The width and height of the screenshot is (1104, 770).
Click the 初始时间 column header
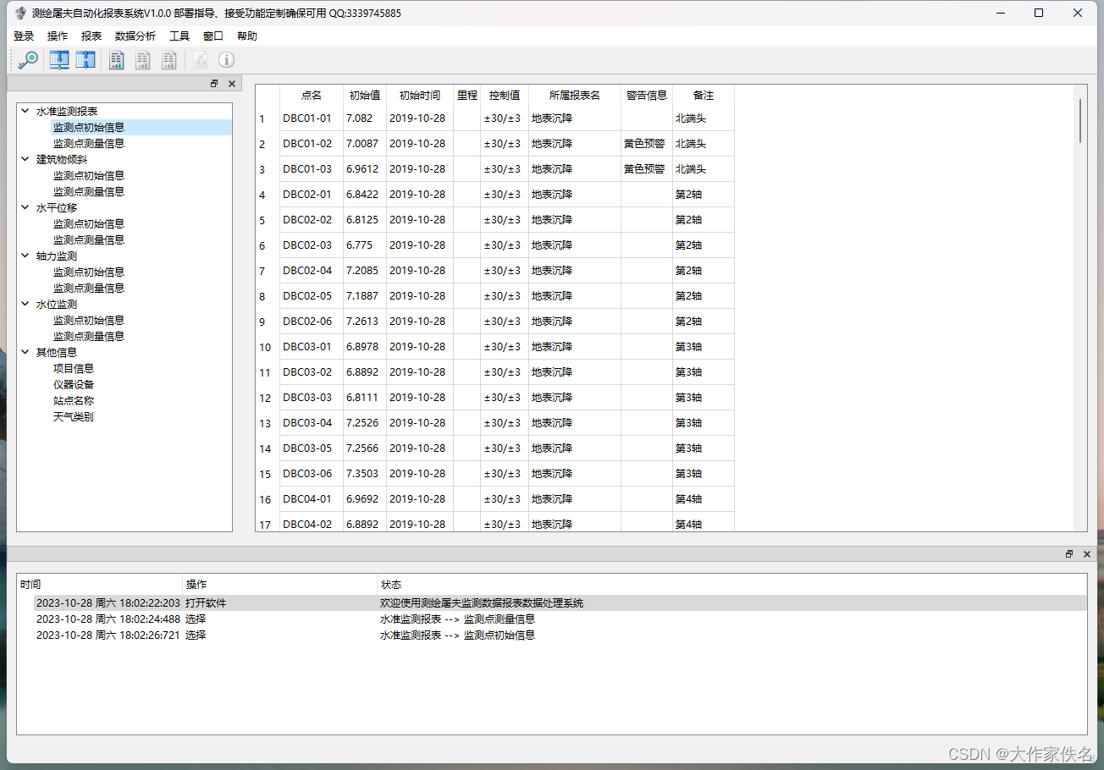(420, 96)
